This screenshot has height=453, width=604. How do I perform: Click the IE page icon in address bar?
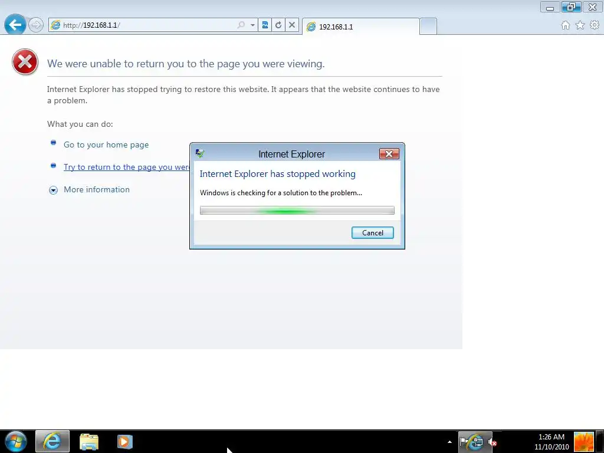(56, 25)
